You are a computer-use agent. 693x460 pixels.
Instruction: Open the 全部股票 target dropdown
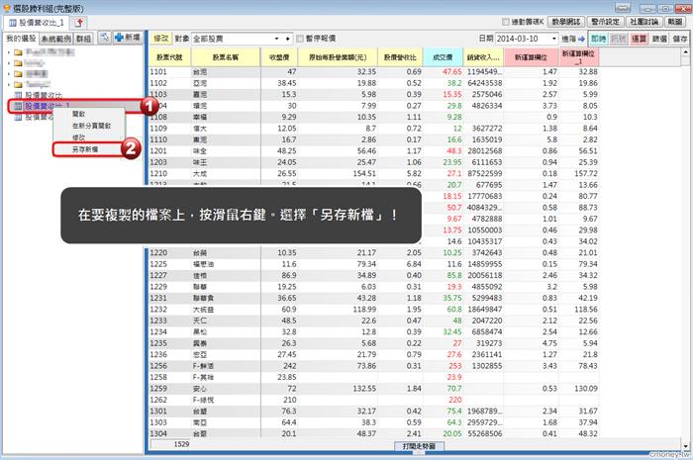(276, 39)
